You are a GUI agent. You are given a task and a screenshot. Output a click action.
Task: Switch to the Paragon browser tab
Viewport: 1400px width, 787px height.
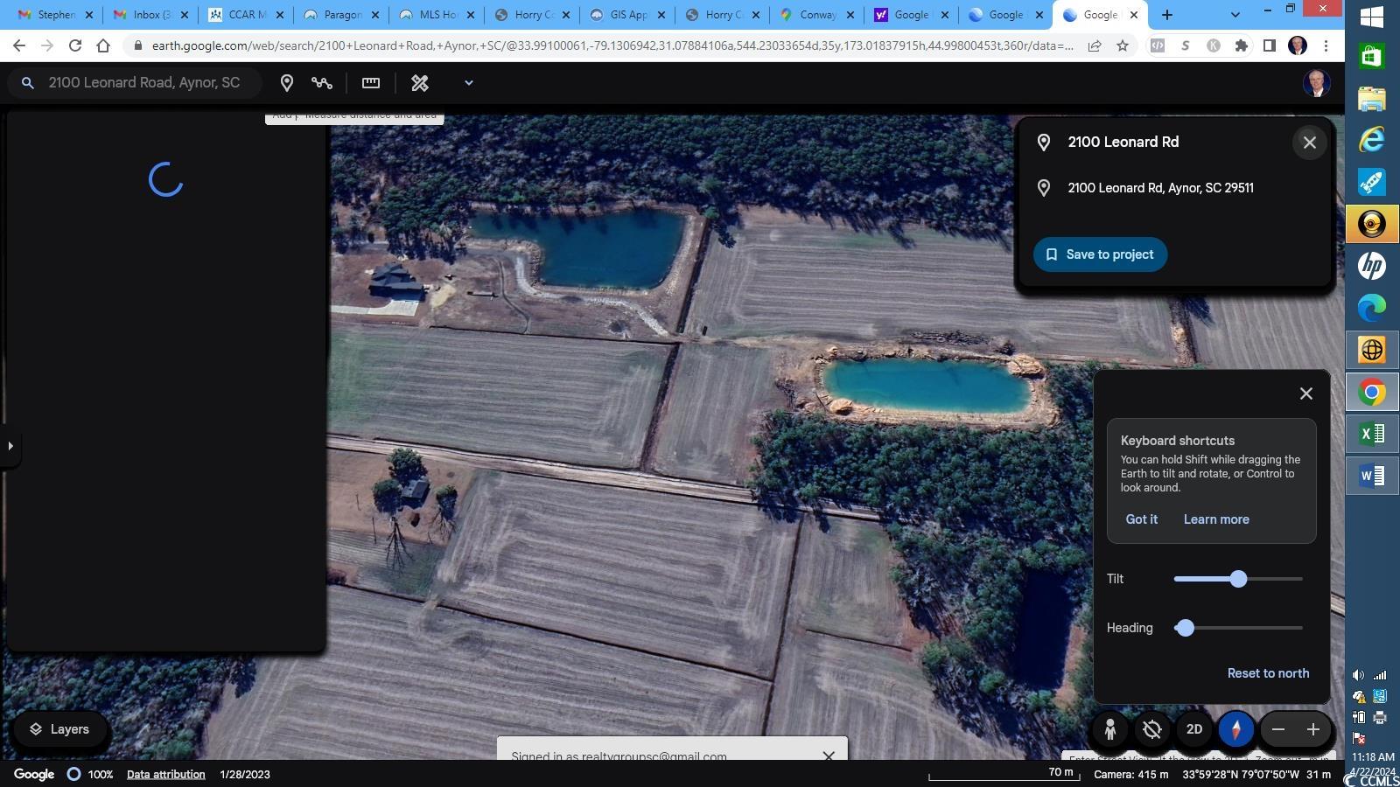[x=341, y=15]
